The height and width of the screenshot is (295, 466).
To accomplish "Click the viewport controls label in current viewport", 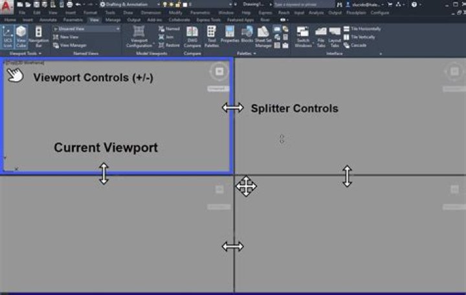I will tap(25, 63).
